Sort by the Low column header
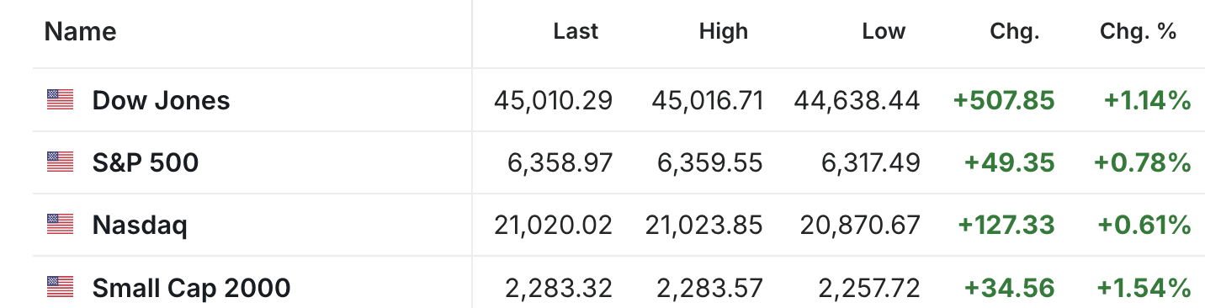 [884, 32]
